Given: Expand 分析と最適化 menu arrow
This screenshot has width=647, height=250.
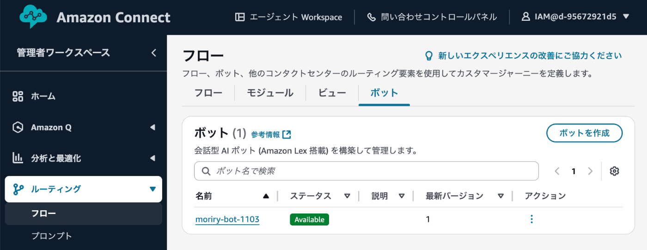Looking at the screenshot, I should click(153, 159).
